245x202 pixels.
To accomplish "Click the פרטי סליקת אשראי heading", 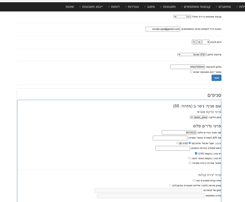I will click(209, 112).
